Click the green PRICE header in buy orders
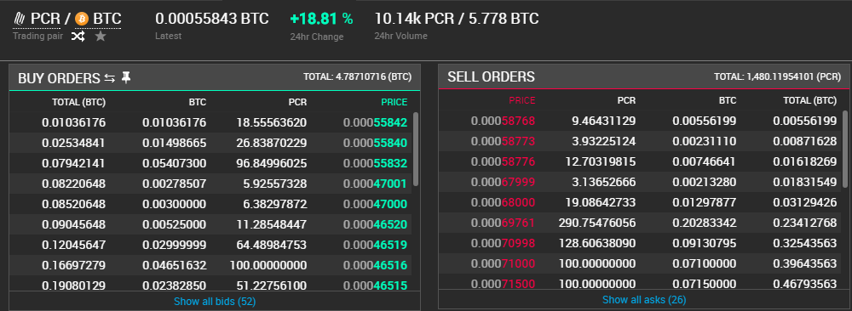 pos(394,102)
